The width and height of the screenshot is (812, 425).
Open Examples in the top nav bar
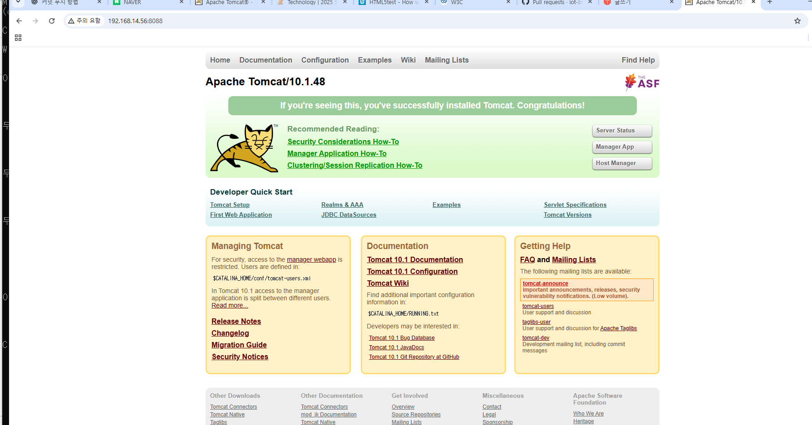pyautogui.click(x=375, y=60)
